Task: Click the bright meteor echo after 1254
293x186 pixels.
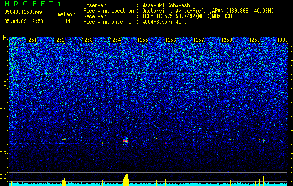Action: tap(126, 141)
